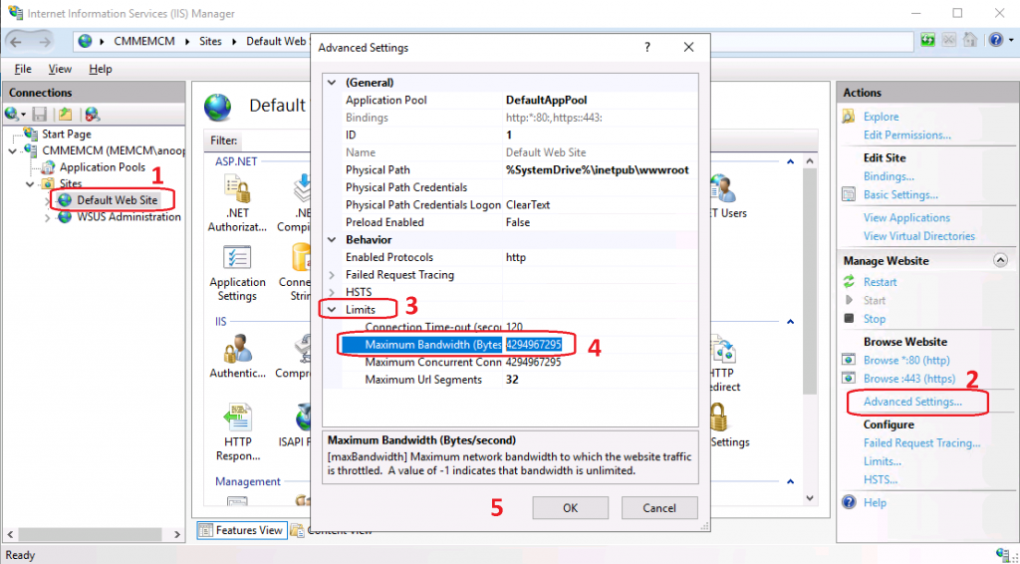The width and height of the screenshot is (1020, 564).
Task: Open the Edit Permissions... link
Action: pos(906,136)
